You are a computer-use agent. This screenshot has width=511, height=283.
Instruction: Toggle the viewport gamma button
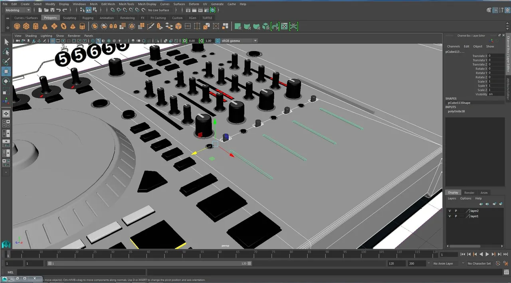point(202,41)
